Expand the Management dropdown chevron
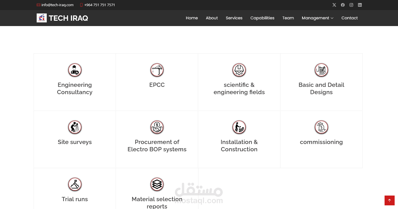 pos(332,18)
